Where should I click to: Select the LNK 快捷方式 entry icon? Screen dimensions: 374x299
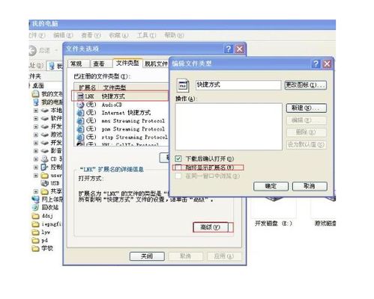[80, 96]
